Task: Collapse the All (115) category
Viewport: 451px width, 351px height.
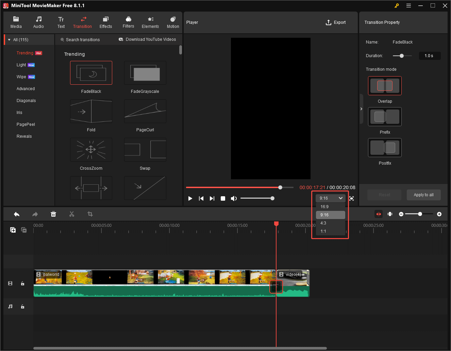Action: coord(9,40)
